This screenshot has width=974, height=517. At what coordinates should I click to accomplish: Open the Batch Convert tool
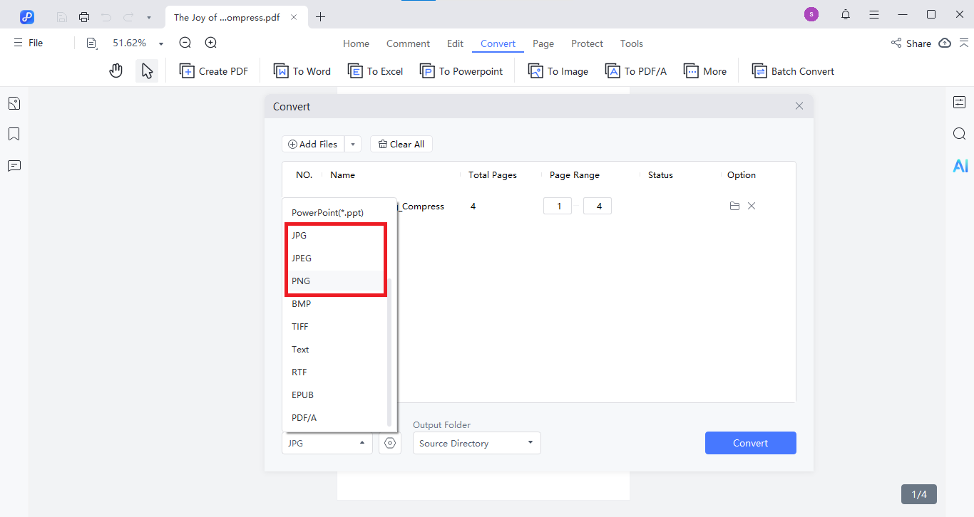click(792, 70)
